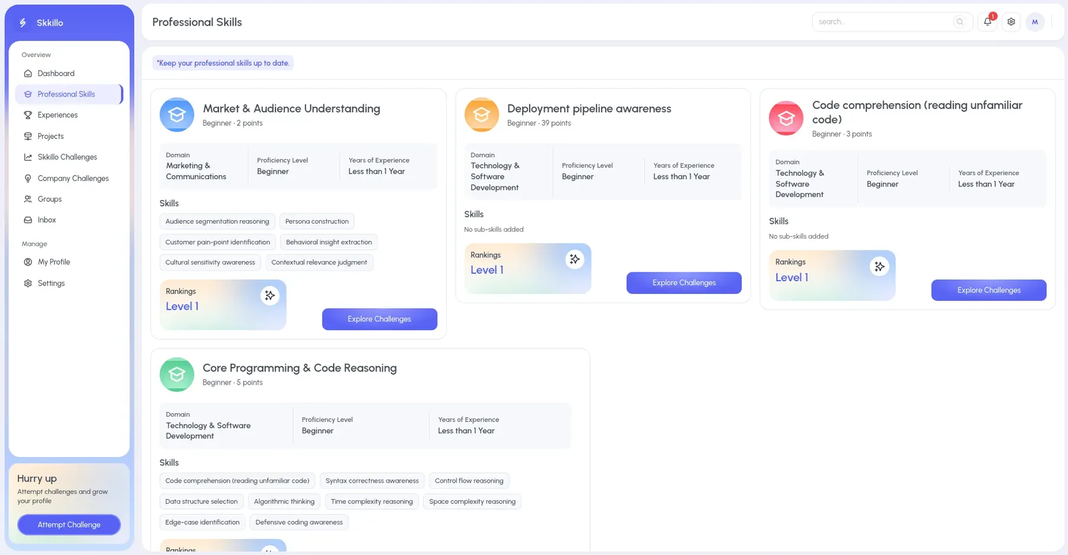Click the Experiences trophy icon in sidebar
The width and height of the screenshot is (1068, 555).
[x=28, y=115]
